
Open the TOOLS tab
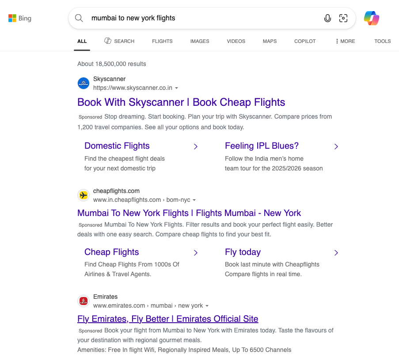382,41
